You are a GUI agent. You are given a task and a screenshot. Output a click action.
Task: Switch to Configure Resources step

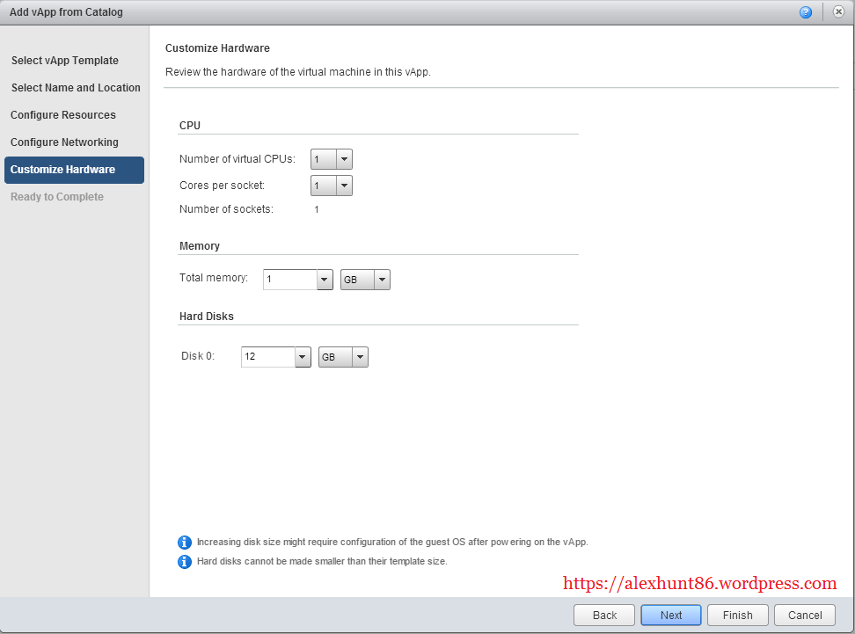[x=63, y=115]
